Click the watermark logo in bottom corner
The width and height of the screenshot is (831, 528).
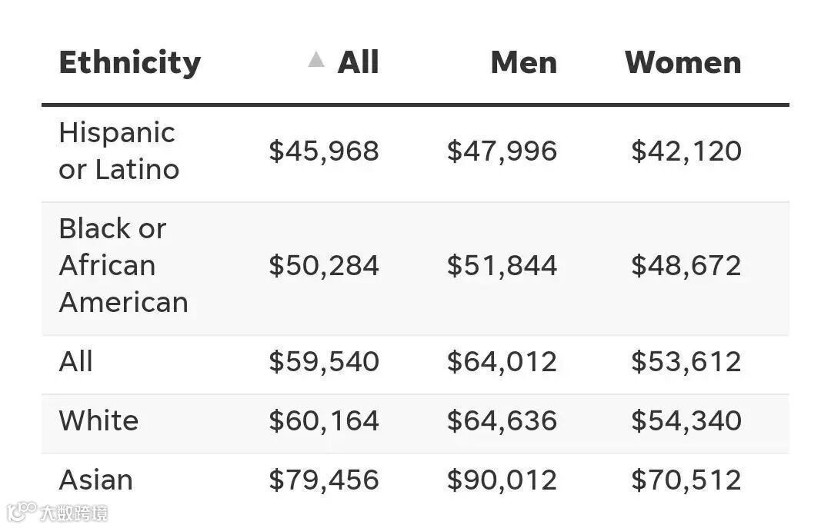[x=58, y=512]
